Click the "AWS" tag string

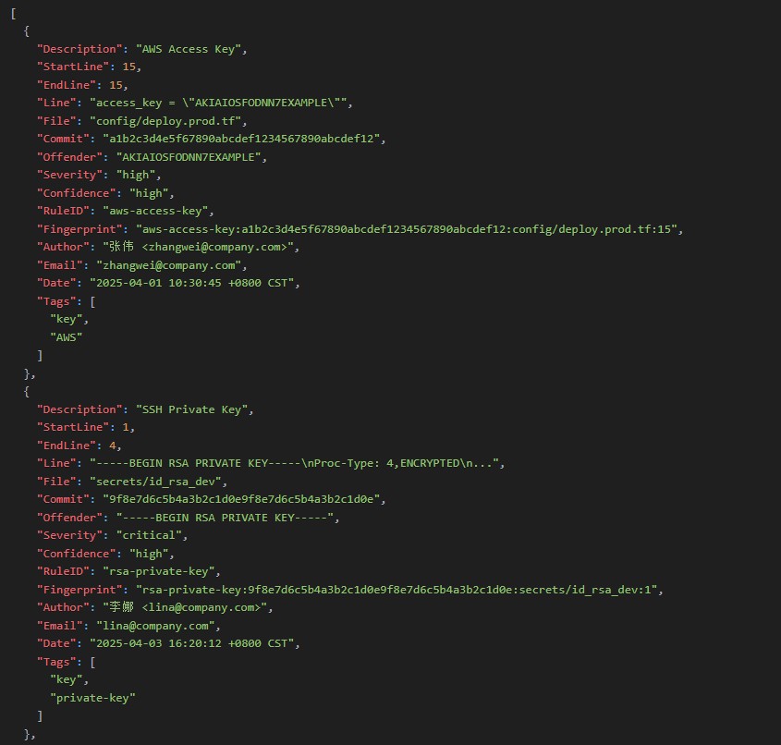coord(67,337)
